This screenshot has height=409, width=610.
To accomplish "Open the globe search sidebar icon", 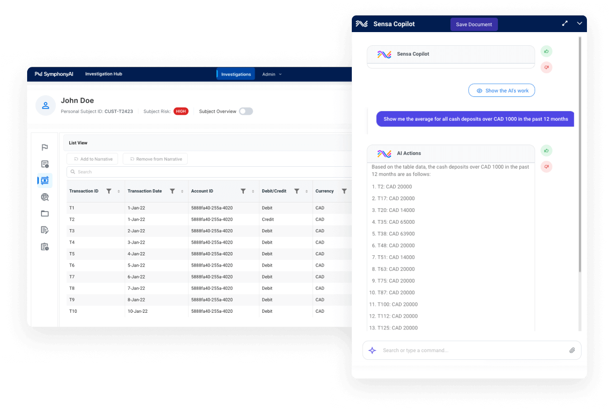I will click(45, 197).
